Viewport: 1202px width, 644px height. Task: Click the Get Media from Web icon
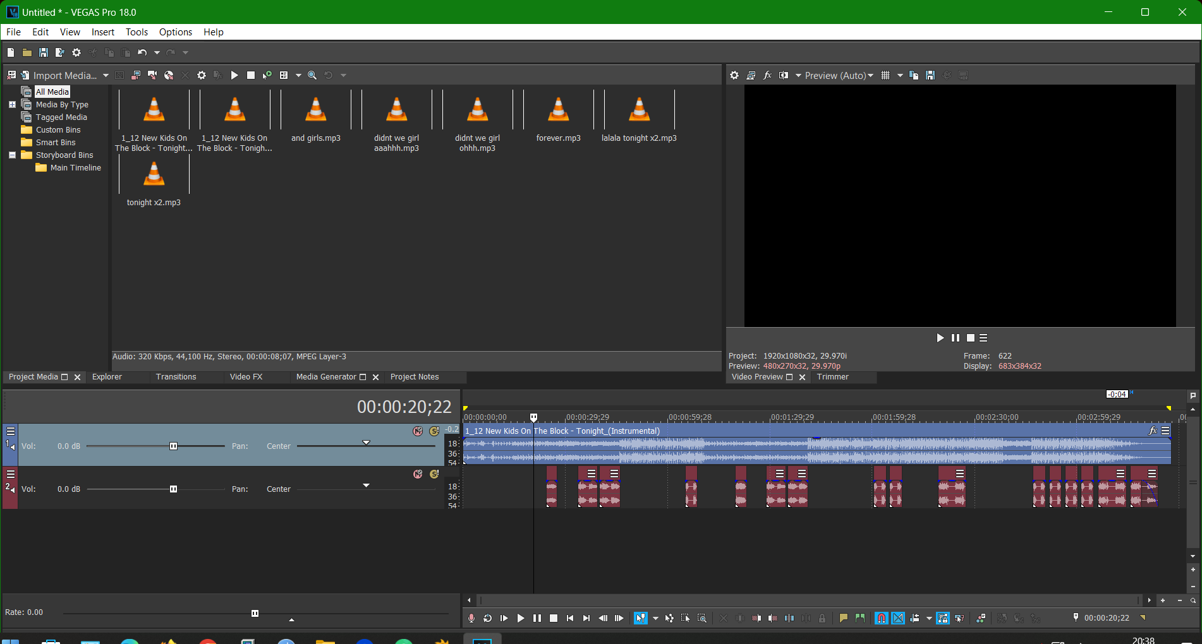[x=169, y=75]
